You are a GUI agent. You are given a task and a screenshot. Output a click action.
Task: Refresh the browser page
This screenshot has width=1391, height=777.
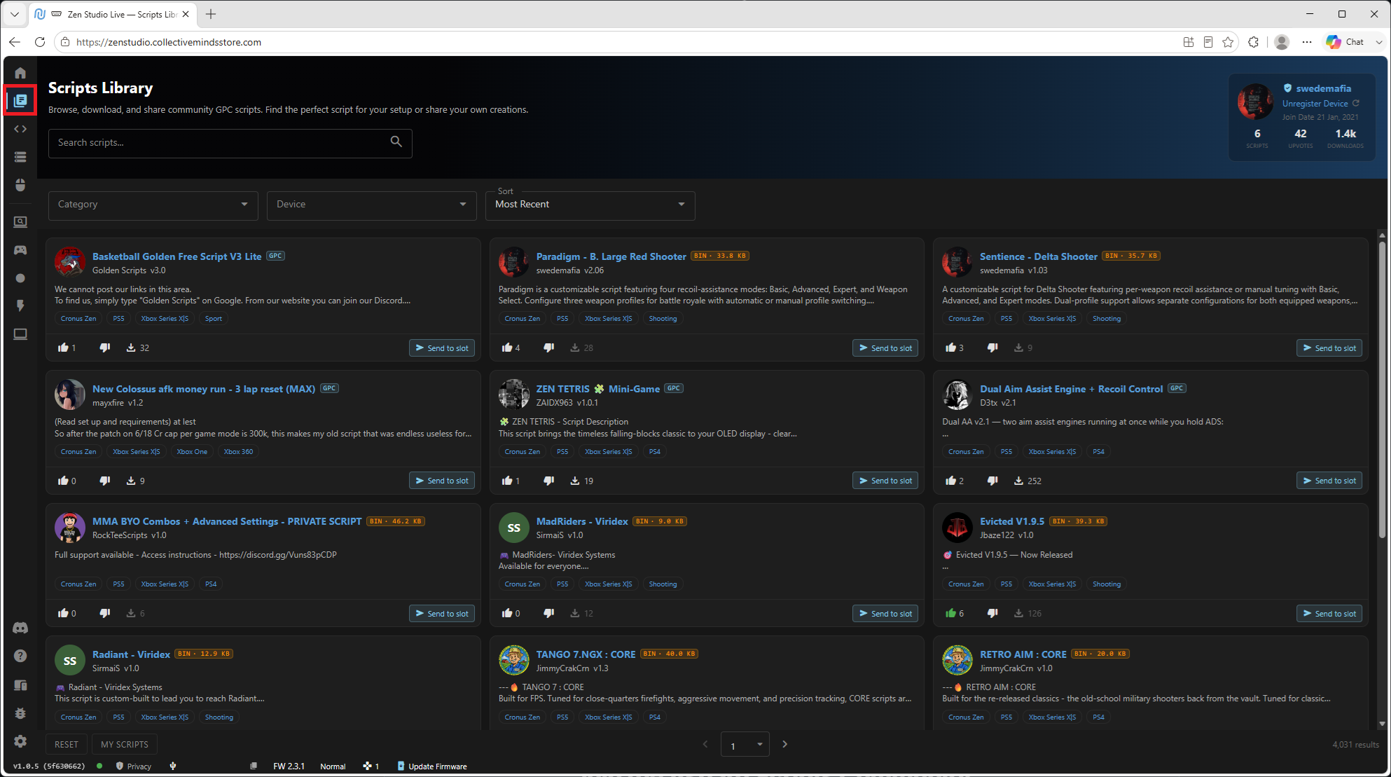pos(40,42)
